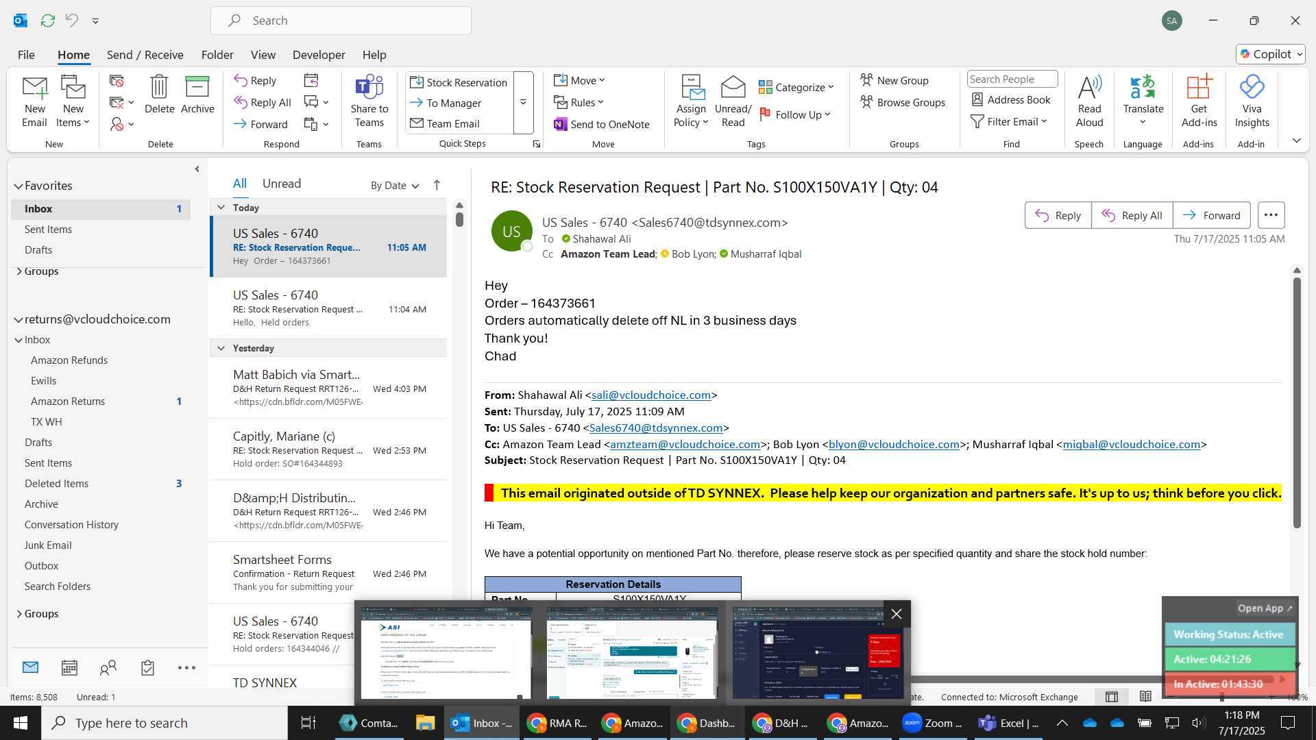Expand the Move dropdown
The height and width of the screenshot is (740, 1316).
pos(579,80)
